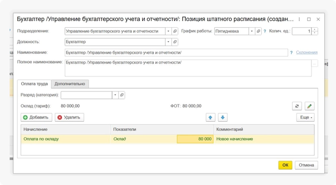
Task: Expand the График работы dropdown
Action: (x=252, y=31)
